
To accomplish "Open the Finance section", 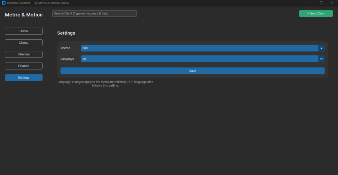I will click(24, 66).
